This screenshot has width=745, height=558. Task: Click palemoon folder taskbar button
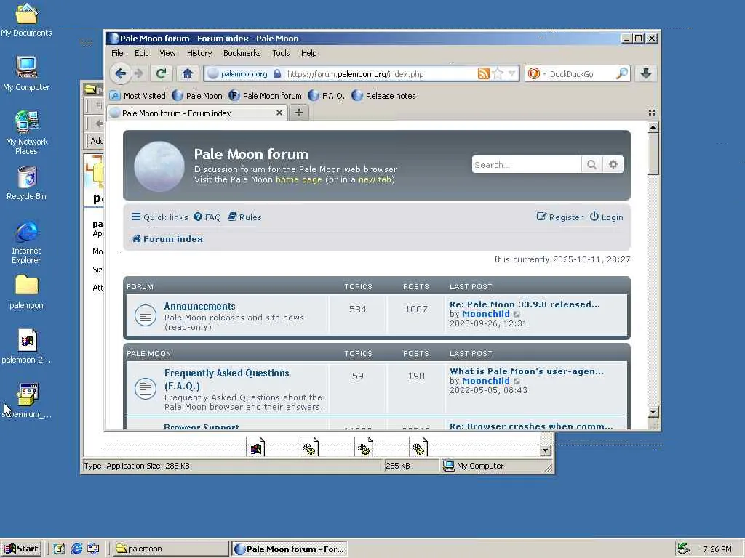point(171,549)
